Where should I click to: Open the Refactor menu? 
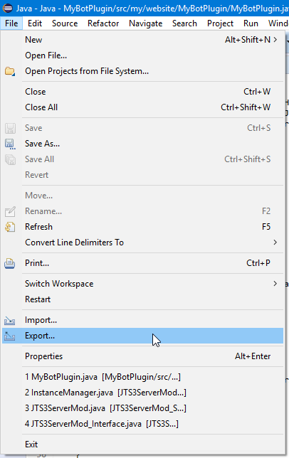[x=103, y=23]
